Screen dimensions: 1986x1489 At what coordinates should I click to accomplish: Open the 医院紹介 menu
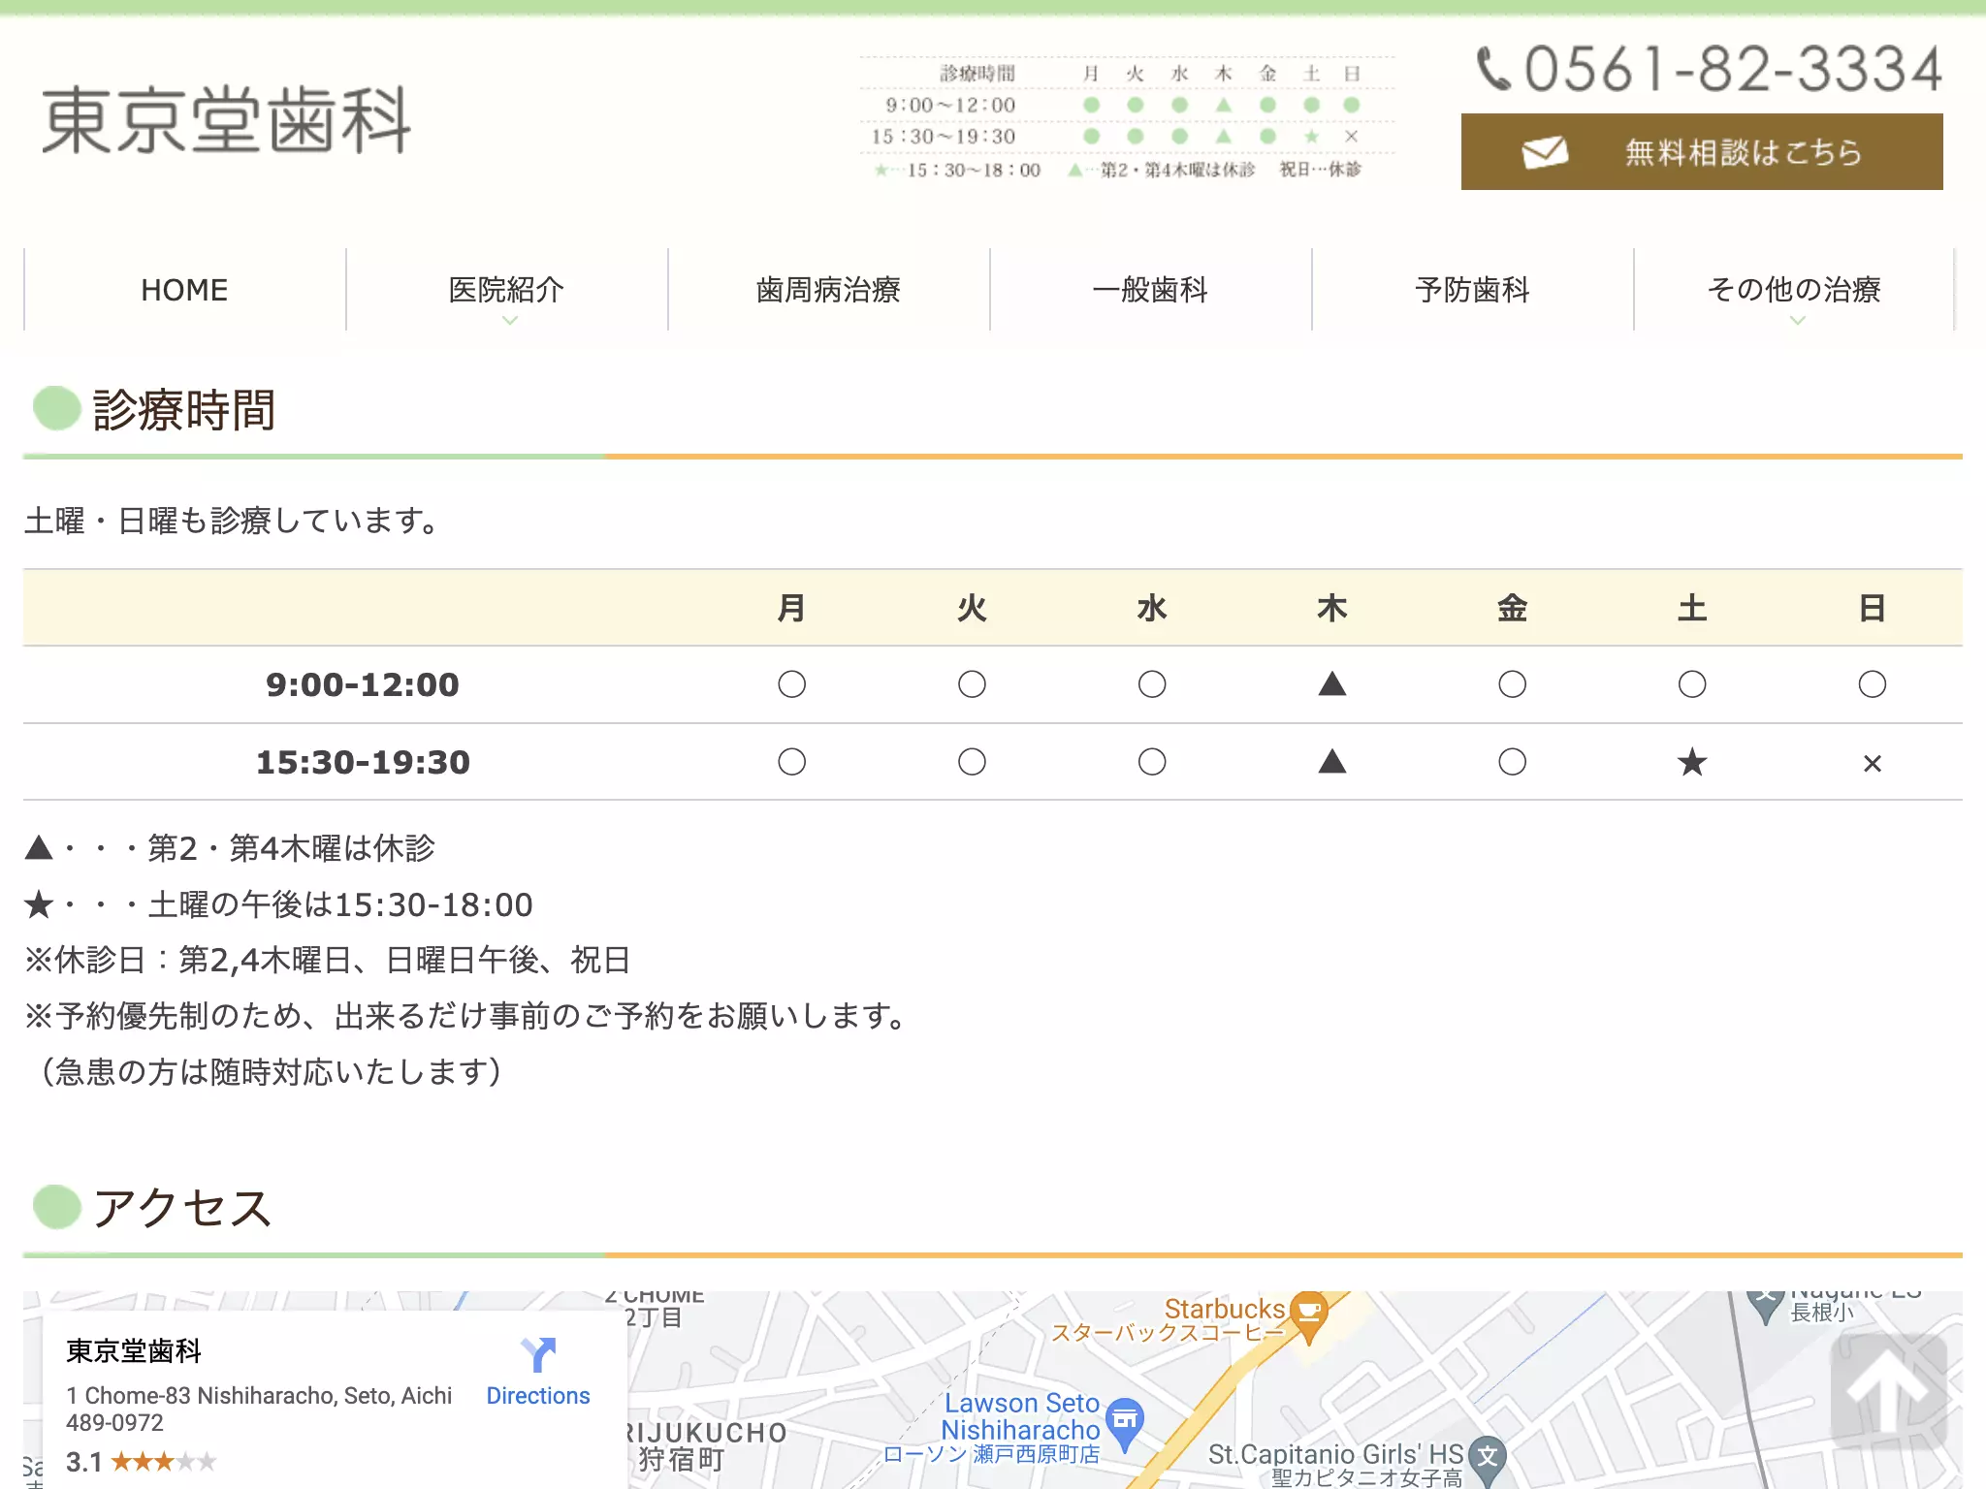(506, 290)
